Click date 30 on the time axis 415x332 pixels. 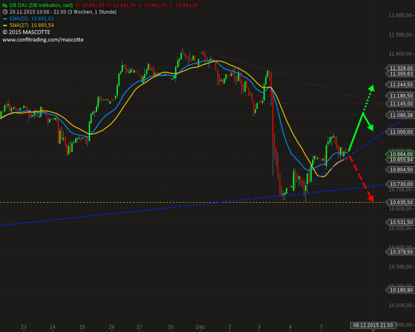pyautogui.click(x=170, y=327)
